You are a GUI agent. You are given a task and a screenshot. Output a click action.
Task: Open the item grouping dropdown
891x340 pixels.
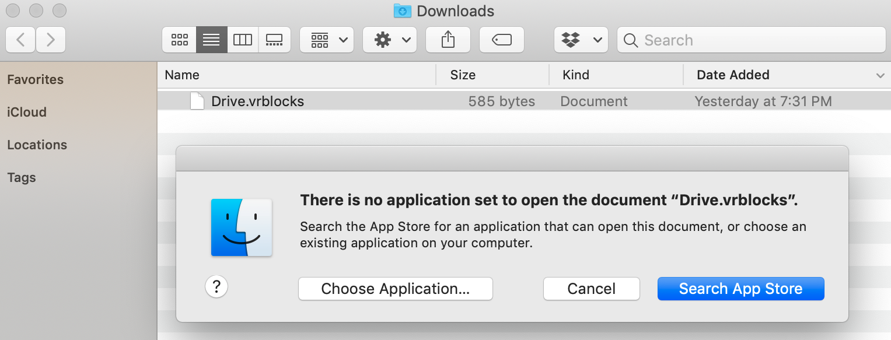[x=326, y=40]
